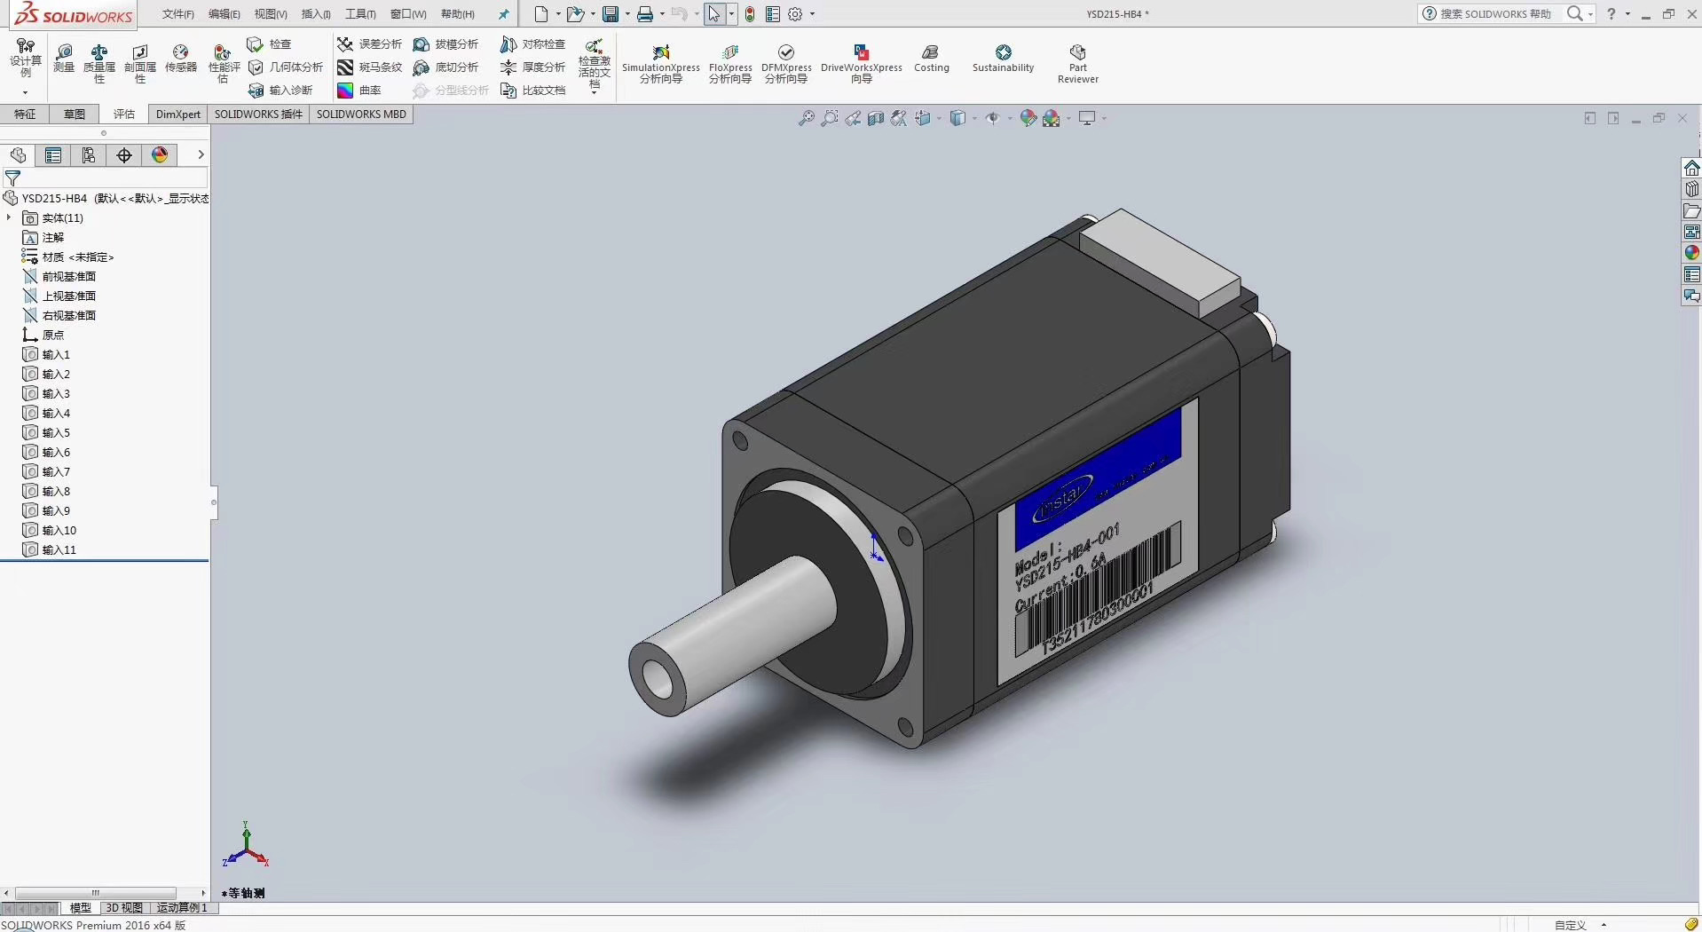
Task: Launch 输入诊断 import diagnostics
Action: point(280,91)
